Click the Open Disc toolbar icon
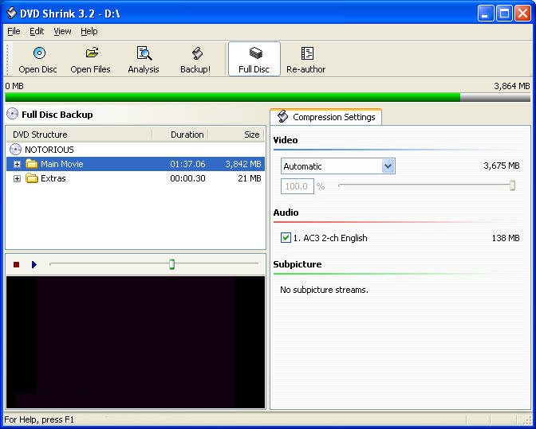 click(x=39, y=53)
